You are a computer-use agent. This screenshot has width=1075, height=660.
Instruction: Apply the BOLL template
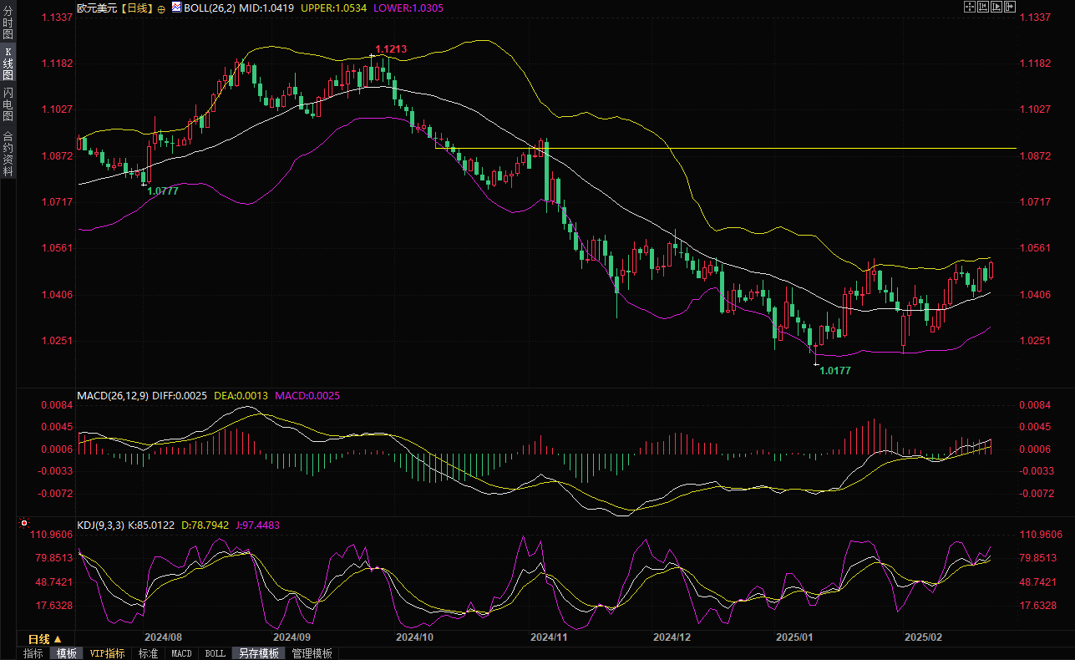click(215, 653)
